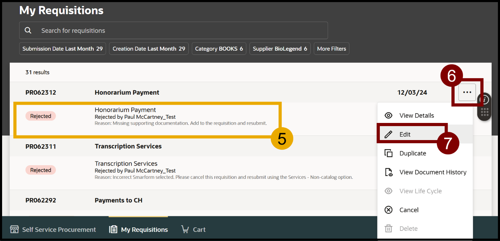Click the My Requisitions clipboard icon
This screenshot has height=241, width=500.
(113, 229)
